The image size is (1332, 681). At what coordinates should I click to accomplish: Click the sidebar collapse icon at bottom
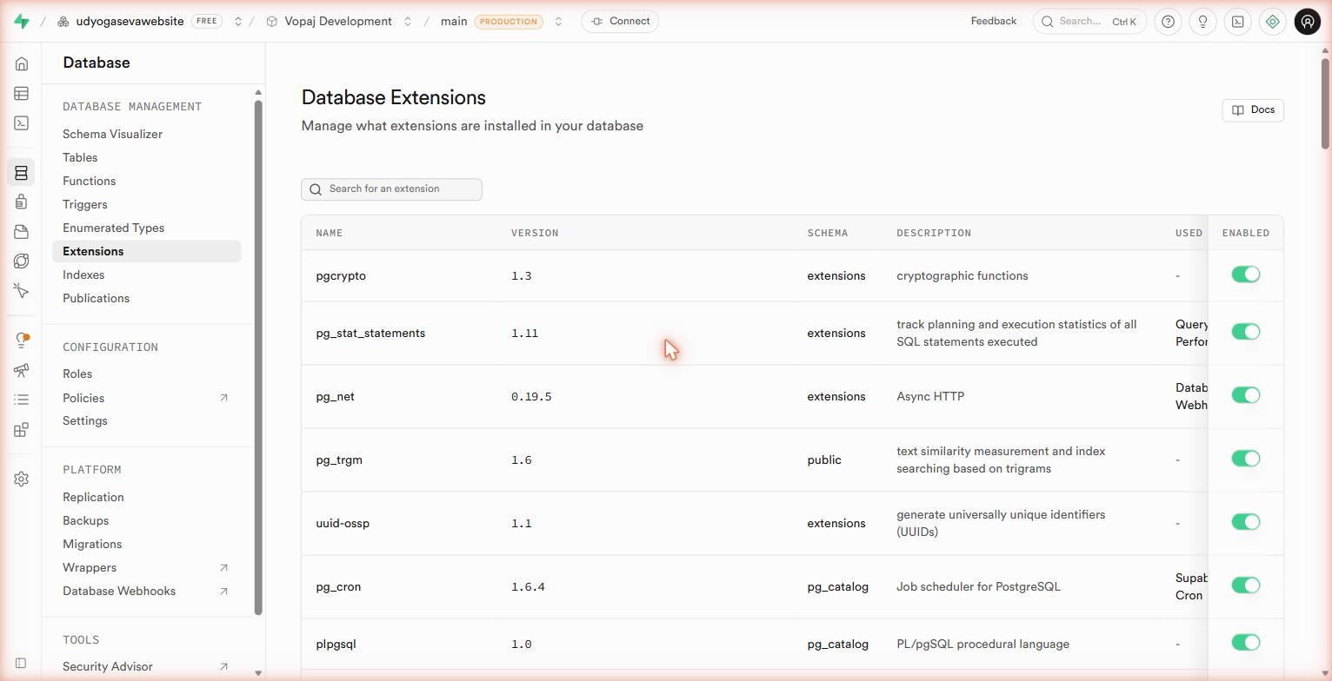click(x=22, y=663)
